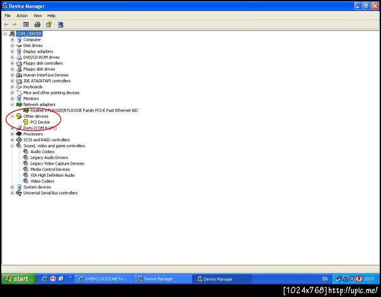381x297 pixels.
Task: Select Video Codecs entry
Action: point(43,181)
